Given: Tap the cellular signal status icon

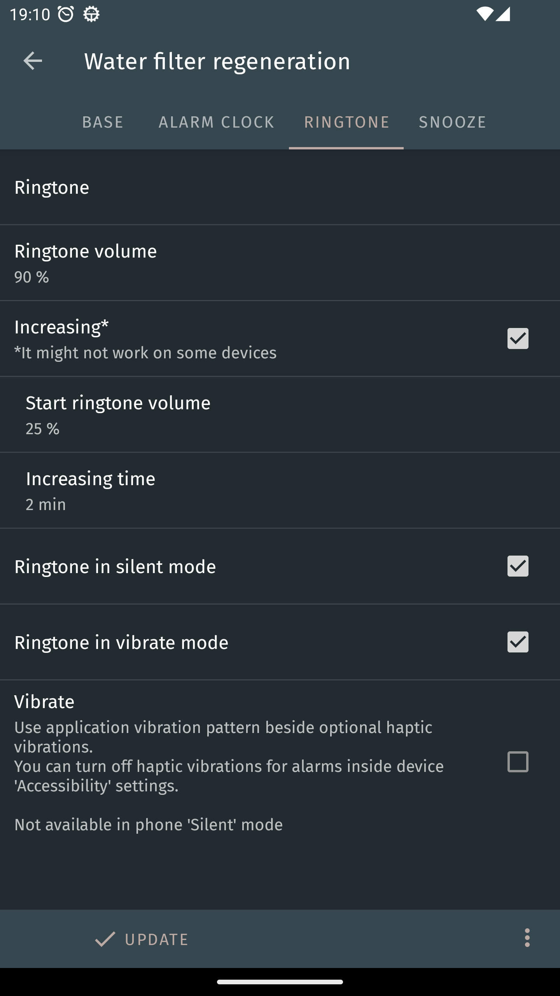Looking at the screenshot, I should click(503, 14).
